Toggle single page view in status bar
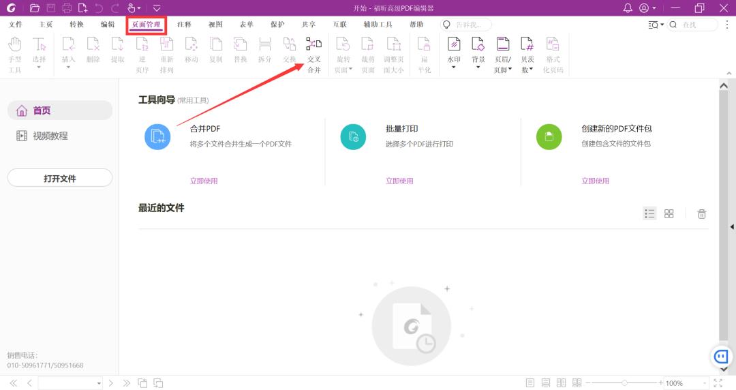Viewport: 736px width, 390px height. [530, 383]
